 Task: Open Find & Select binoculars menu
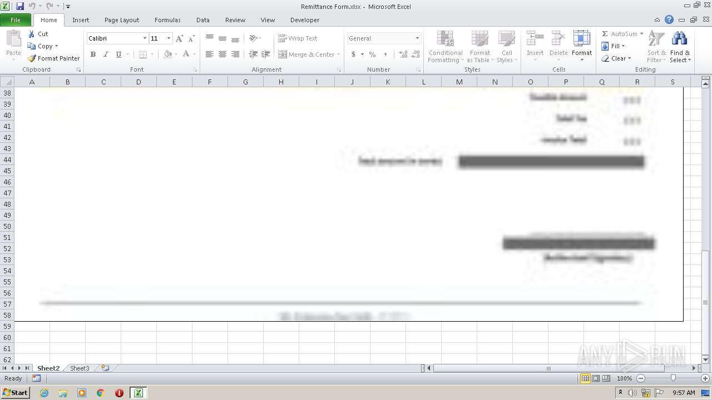[x=680, y=47]
